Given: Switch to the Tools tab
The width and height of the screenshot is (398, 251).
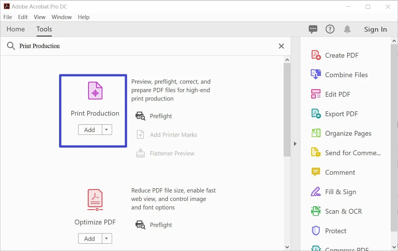Looking at the screenshot, I should [x=44, y=29].
